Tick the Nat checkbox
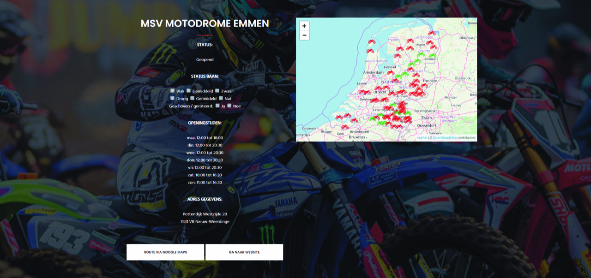The width and height of the screenshot is (591, 278). (x=221, y=98)
